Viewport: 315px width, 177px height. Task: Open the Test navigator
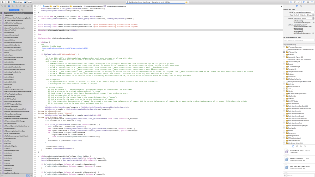(20, 6)
